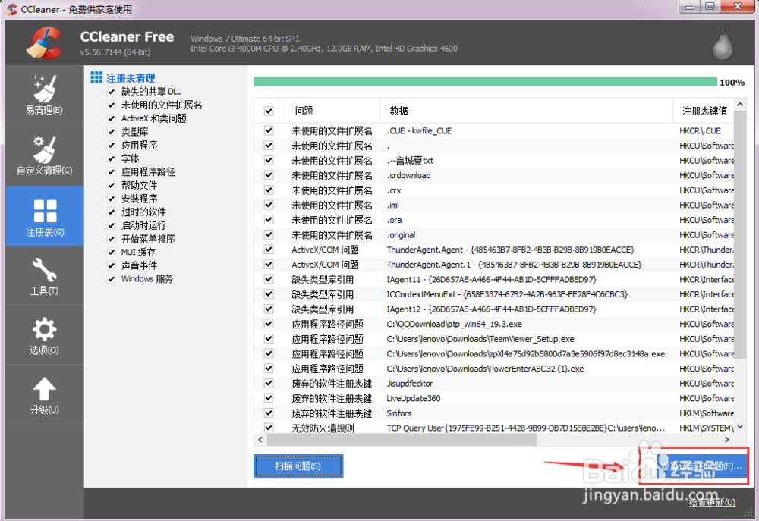
Task: Click the v5.56.7144 (64-bit) version text
Action: click(x=115, y=52)
